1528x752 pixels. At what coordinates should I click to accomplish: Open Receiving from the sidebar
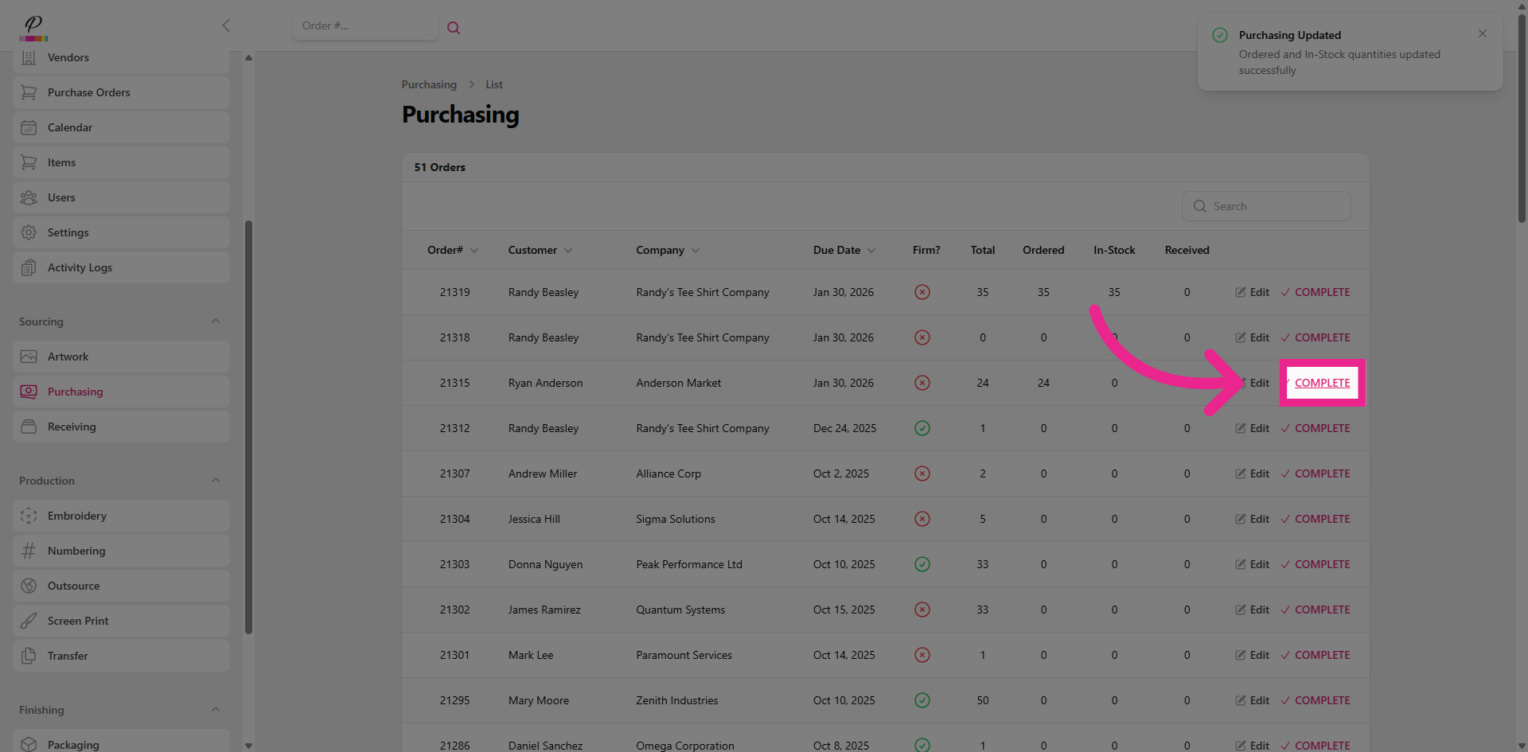(72, 427)
